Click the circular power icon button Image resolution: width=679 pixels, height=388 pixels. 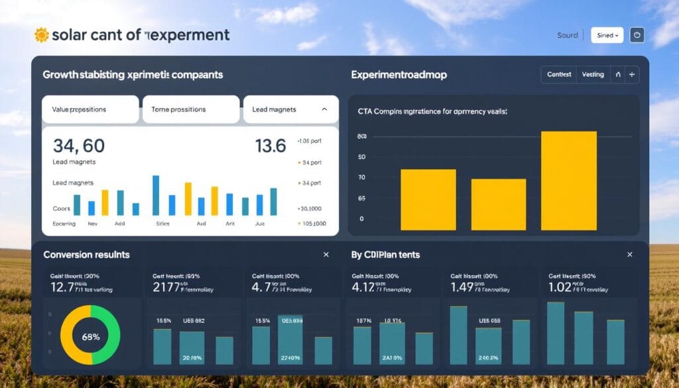click(637, 35)
